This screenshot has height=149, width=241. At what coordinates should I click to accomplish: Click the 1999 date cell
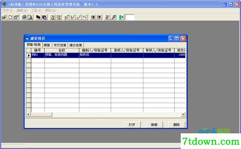pos(180,55)
